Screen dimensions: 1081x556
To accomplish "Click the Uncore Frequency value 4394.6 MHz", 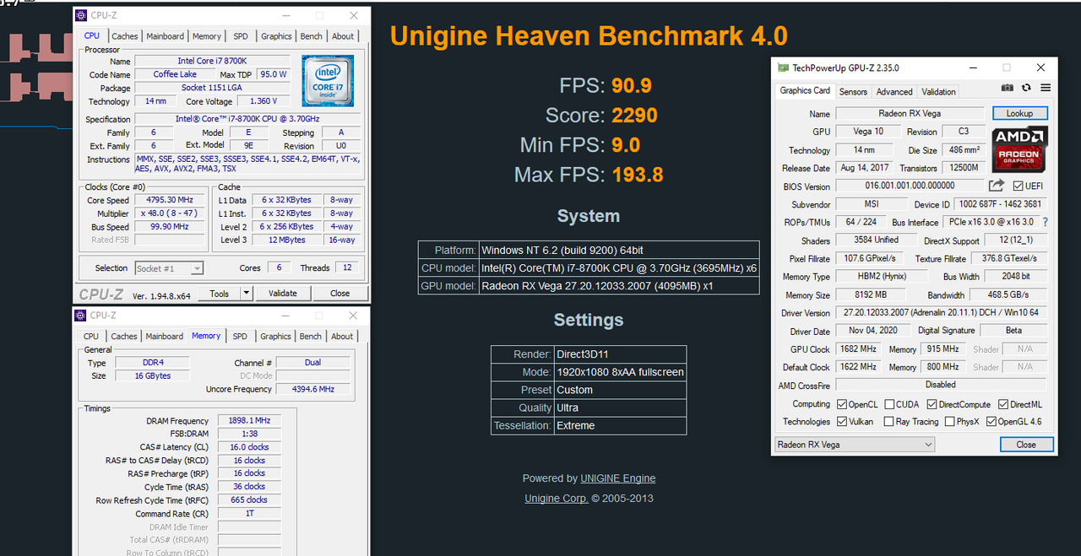I will (x=312, y=389).
